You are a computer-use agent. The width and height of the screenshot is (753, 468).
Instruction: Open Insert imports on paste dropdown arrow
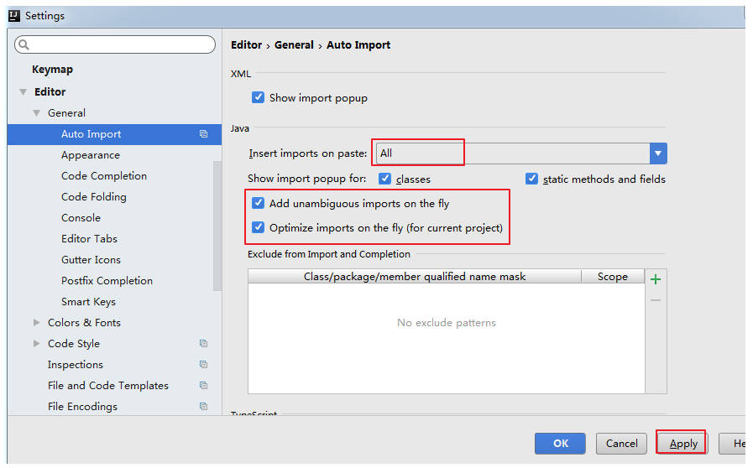[658, 153]
